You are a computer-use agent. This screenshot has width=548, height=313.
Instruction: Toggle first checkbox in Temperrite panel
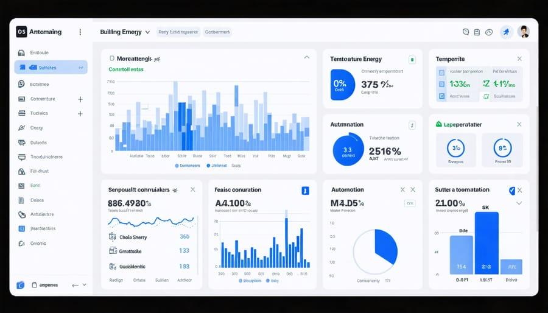[441, 72]
